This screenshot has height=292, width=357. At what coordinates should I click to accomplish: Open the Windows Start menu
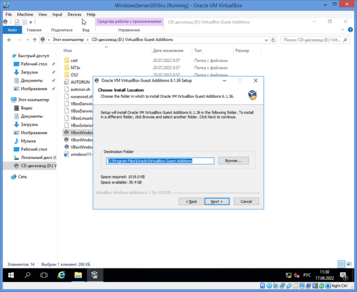pyautogui.click(x=10, y=275)
